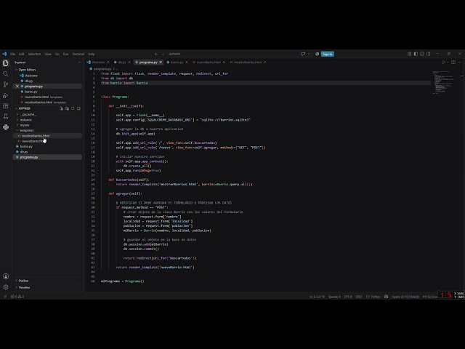The width and height of the screenshot is (465, 349).
Task: Click the Copilot chat icon in title bar
Action: pos(303,54)
